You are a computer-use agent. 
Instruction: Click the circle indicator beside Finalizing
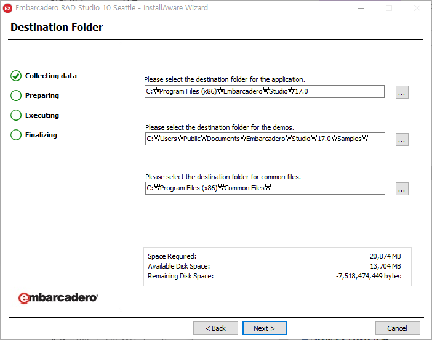[x=16, y=135]
